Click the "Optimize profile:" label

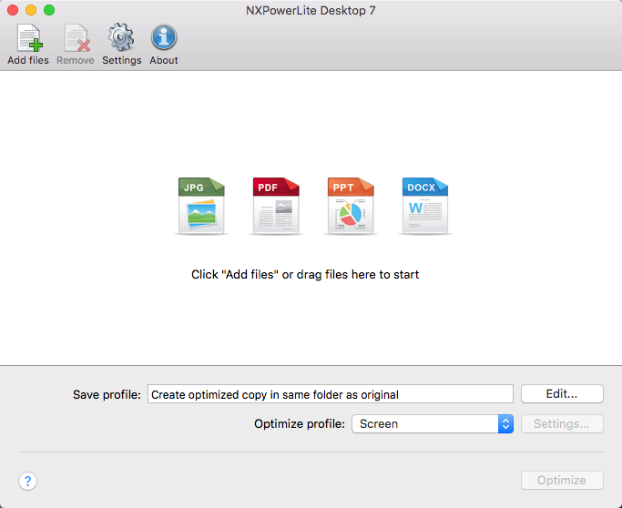(300, 424)
